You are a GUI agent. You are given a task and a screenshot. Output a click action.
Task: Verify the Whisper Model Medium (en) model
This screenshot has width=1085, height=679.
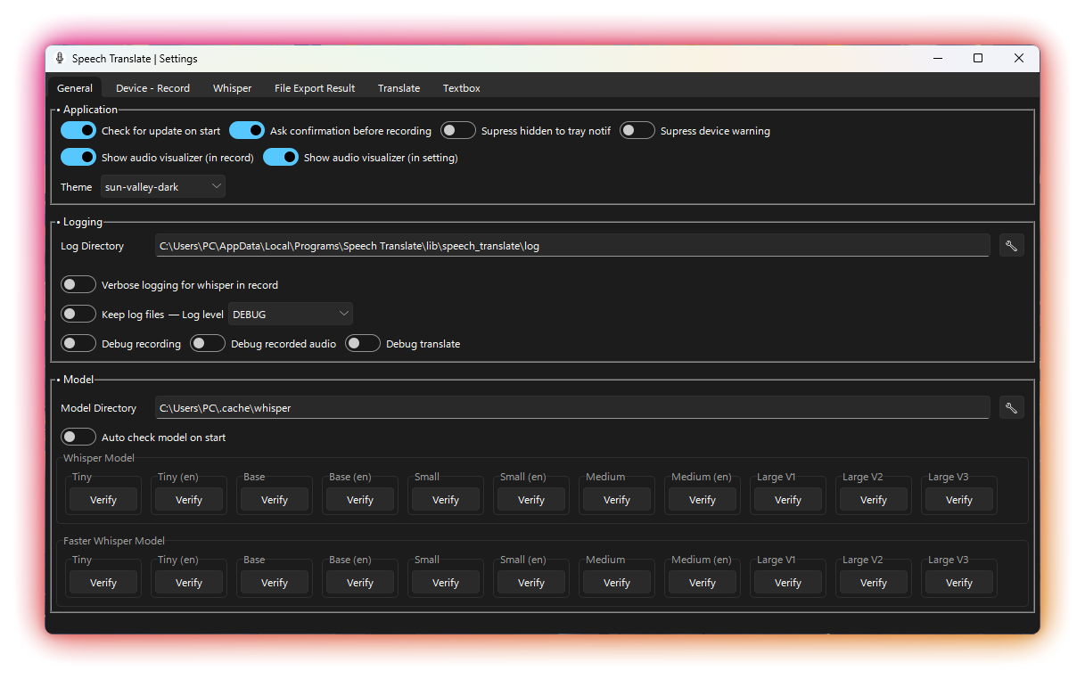[x=703, y=500]
